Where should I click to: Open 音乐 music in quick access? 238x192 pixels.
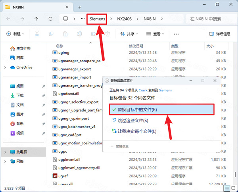[x=17, y=124]
